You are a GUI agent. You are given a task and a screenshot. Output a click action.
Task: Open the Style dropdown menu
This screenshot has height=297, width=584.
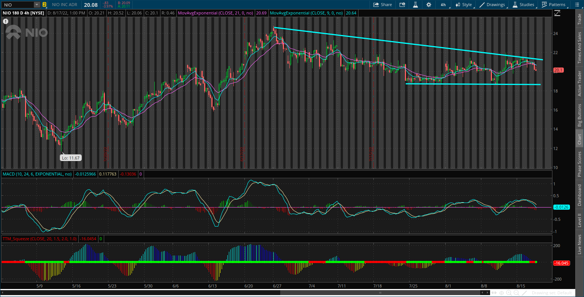[x=464, y=5]
